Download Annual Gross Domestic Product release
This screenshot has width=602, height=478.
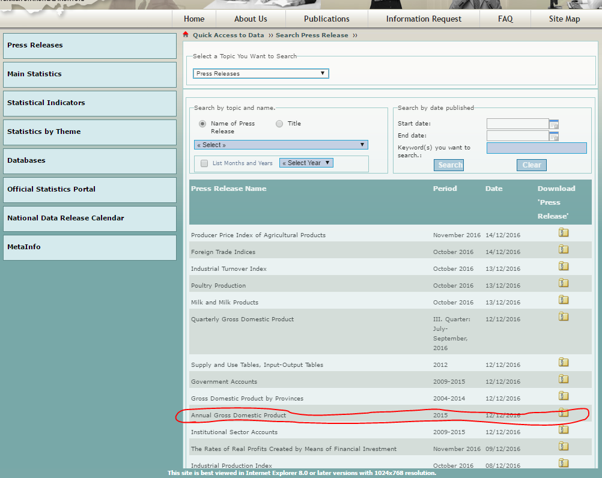coord(563,413)
